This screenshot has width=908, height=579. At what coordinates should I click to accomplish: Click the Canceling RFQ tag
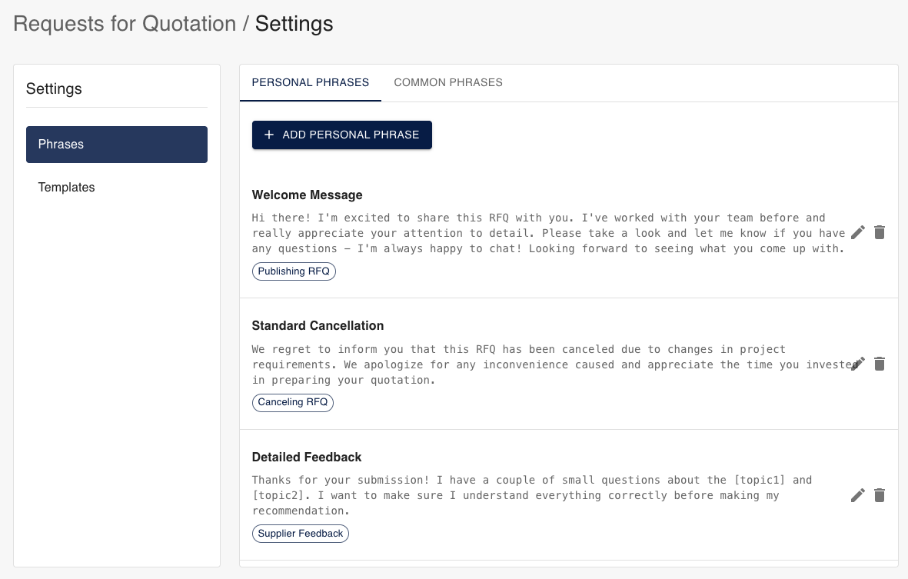(292, 402)
